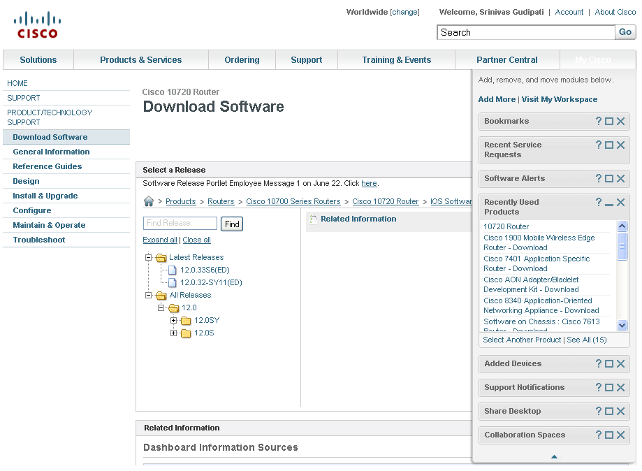The width and height of the screenshot is (642, 471).
Task: Open help for Collaboration Spaces
Action: coord(599,435)
